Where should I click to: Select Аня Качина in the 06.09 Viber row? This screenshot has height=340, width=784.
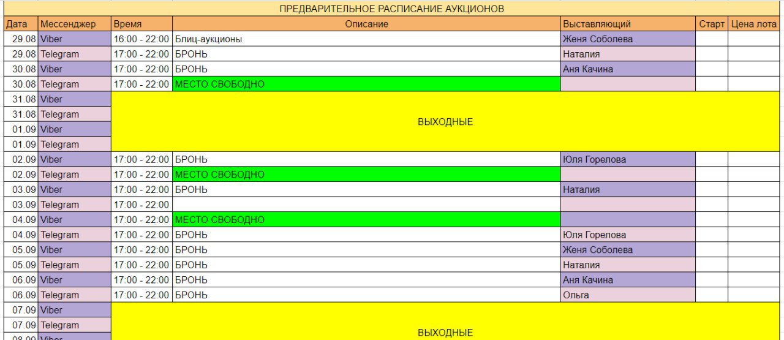(628, 280)
